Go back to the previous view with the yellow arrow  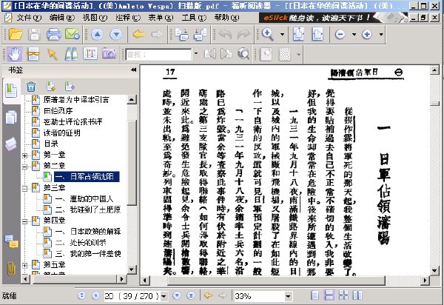pyautogui.click(x=138, y=35)
